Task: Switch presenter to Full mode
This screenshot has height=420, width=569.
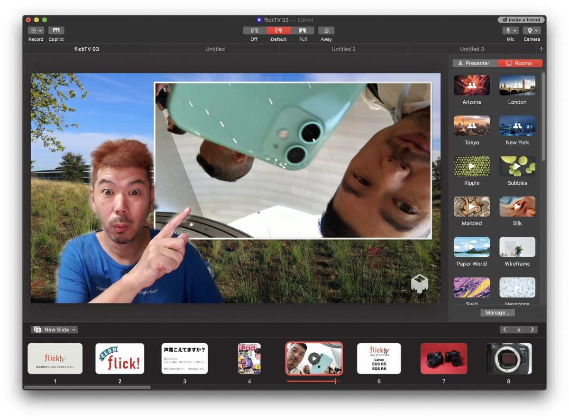Action: 303,31
